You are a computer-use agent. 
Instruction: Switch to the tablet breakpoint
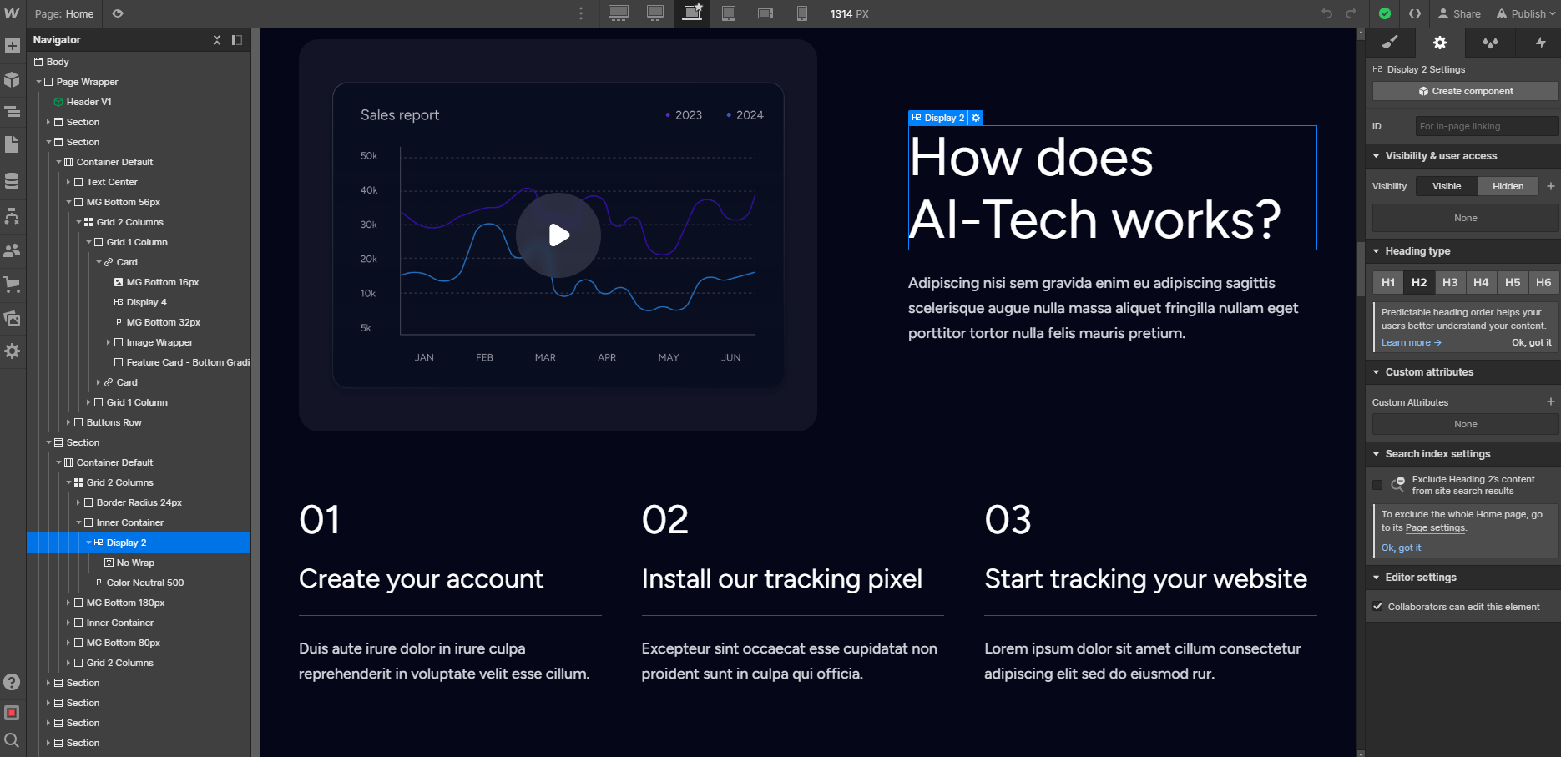(728, 13)
